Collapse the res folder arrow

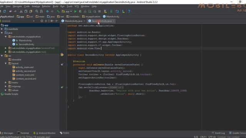point(2,56)
